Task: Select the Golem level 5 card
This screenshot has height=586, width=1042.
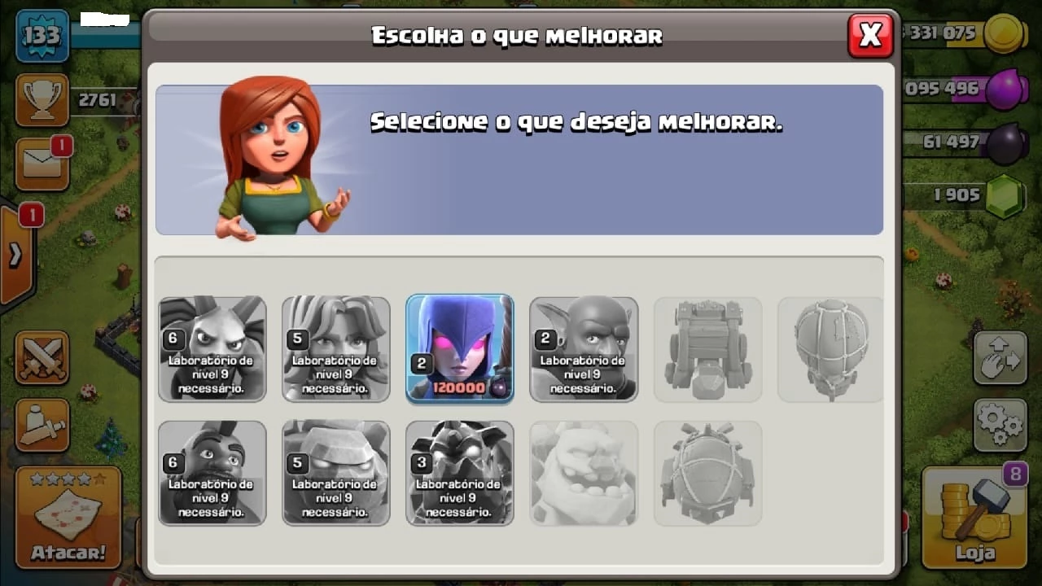Action: (336, 473)
